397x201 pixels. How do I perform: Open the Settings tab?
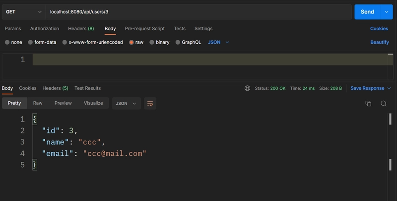tap(203, 29)
